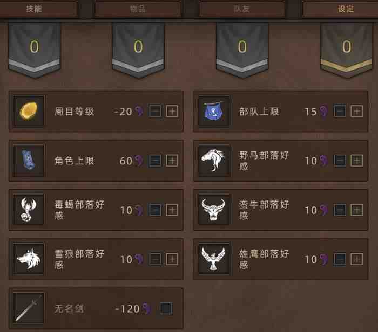Click the bull head tribe emblem
This screenshot has height=332, width=378.
[213, 210]
